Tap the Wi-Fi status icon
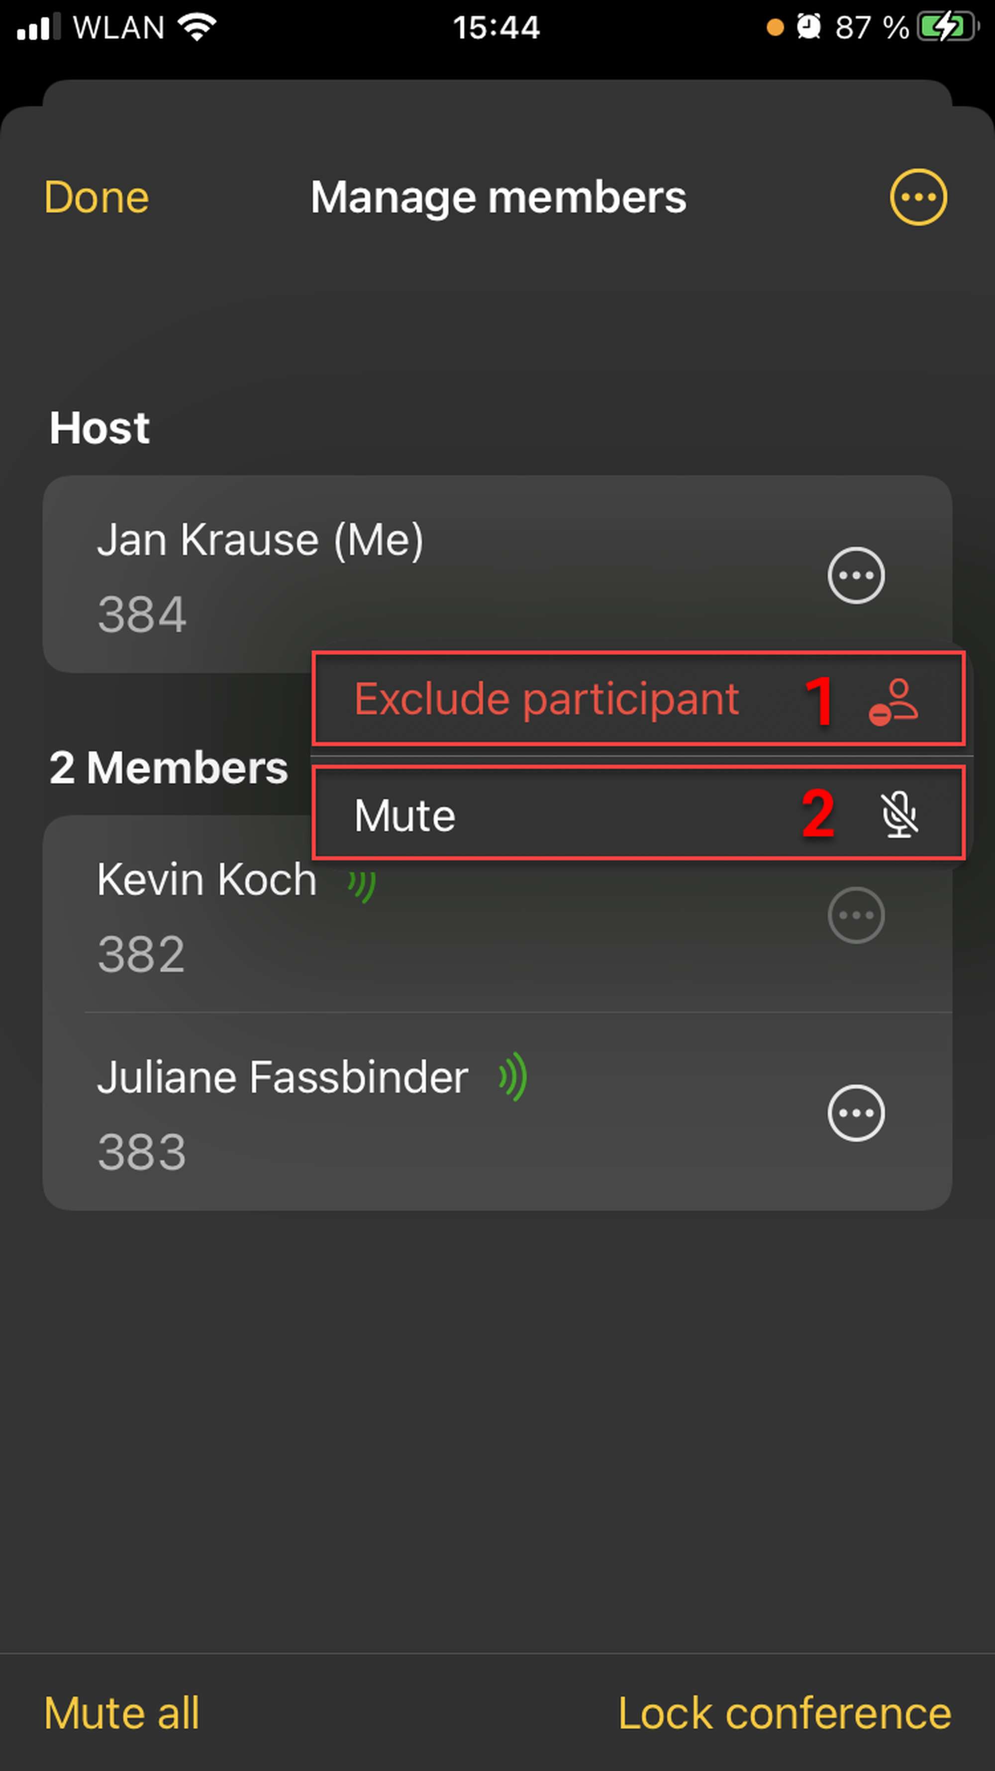 click(x=197, y=27)
